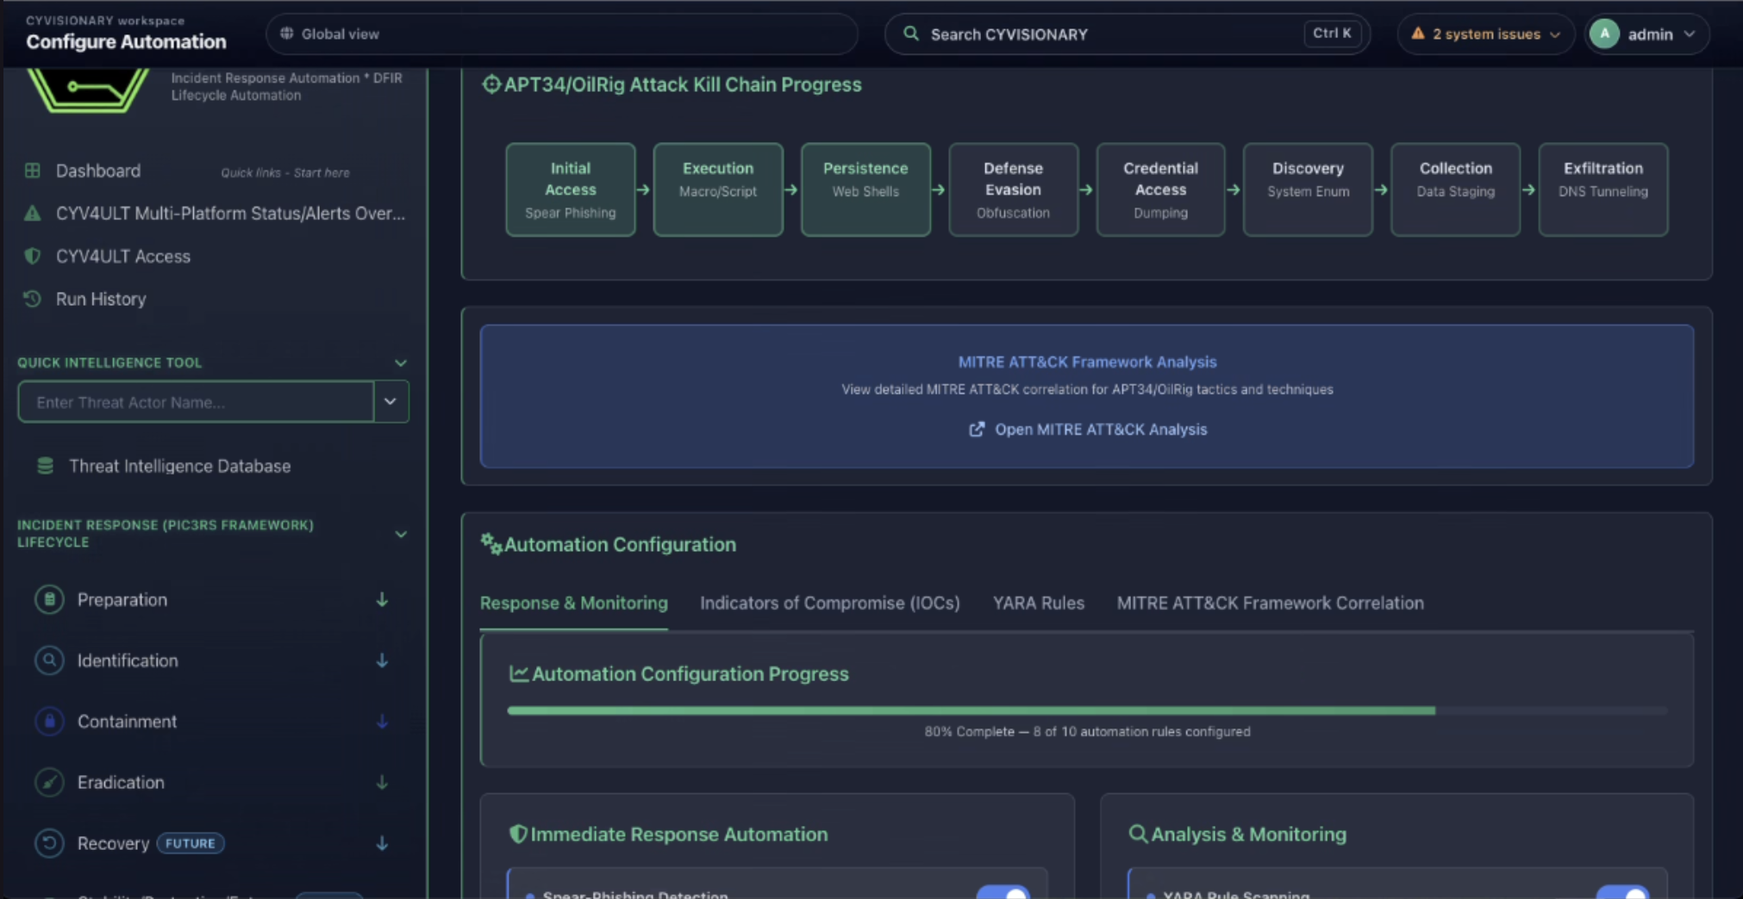Viewport: 1743px width, 899px height.
Task: Click the Global view selector field
Action: coord(562,34)
